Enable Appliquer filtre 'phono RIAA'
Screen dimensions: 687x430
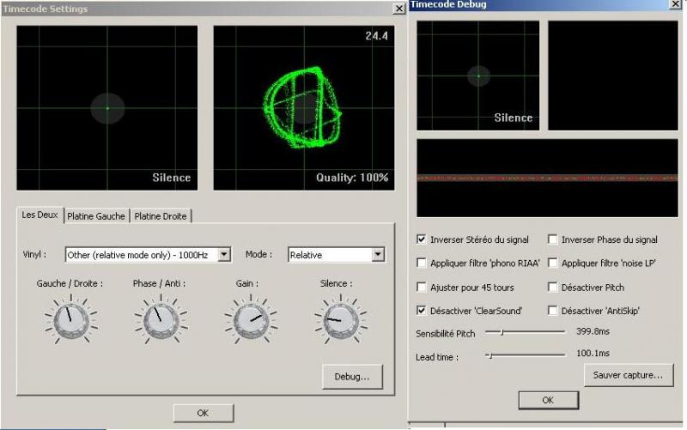pos(422,263)
